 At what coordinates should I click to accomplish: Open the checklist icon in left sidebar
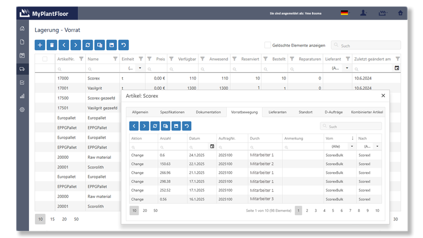22,83
